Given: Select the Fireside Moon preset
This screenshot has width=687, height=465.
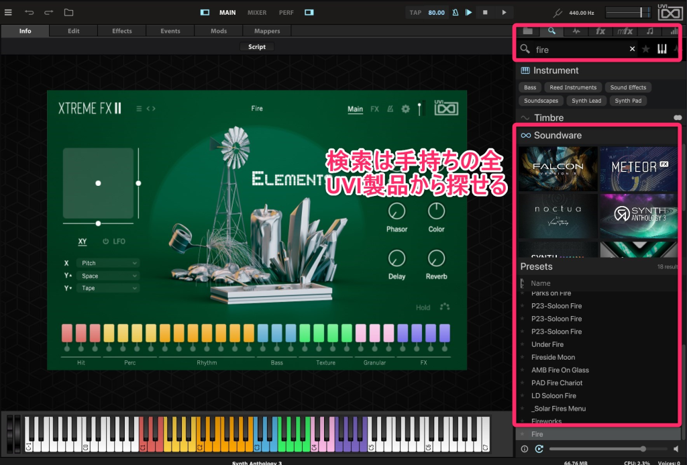Looking at the screenshot, I should click(553, 357).
